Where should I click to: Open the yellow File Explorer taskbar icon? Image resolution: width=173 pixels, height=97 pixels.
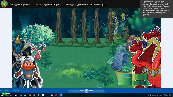click(30, 95)
